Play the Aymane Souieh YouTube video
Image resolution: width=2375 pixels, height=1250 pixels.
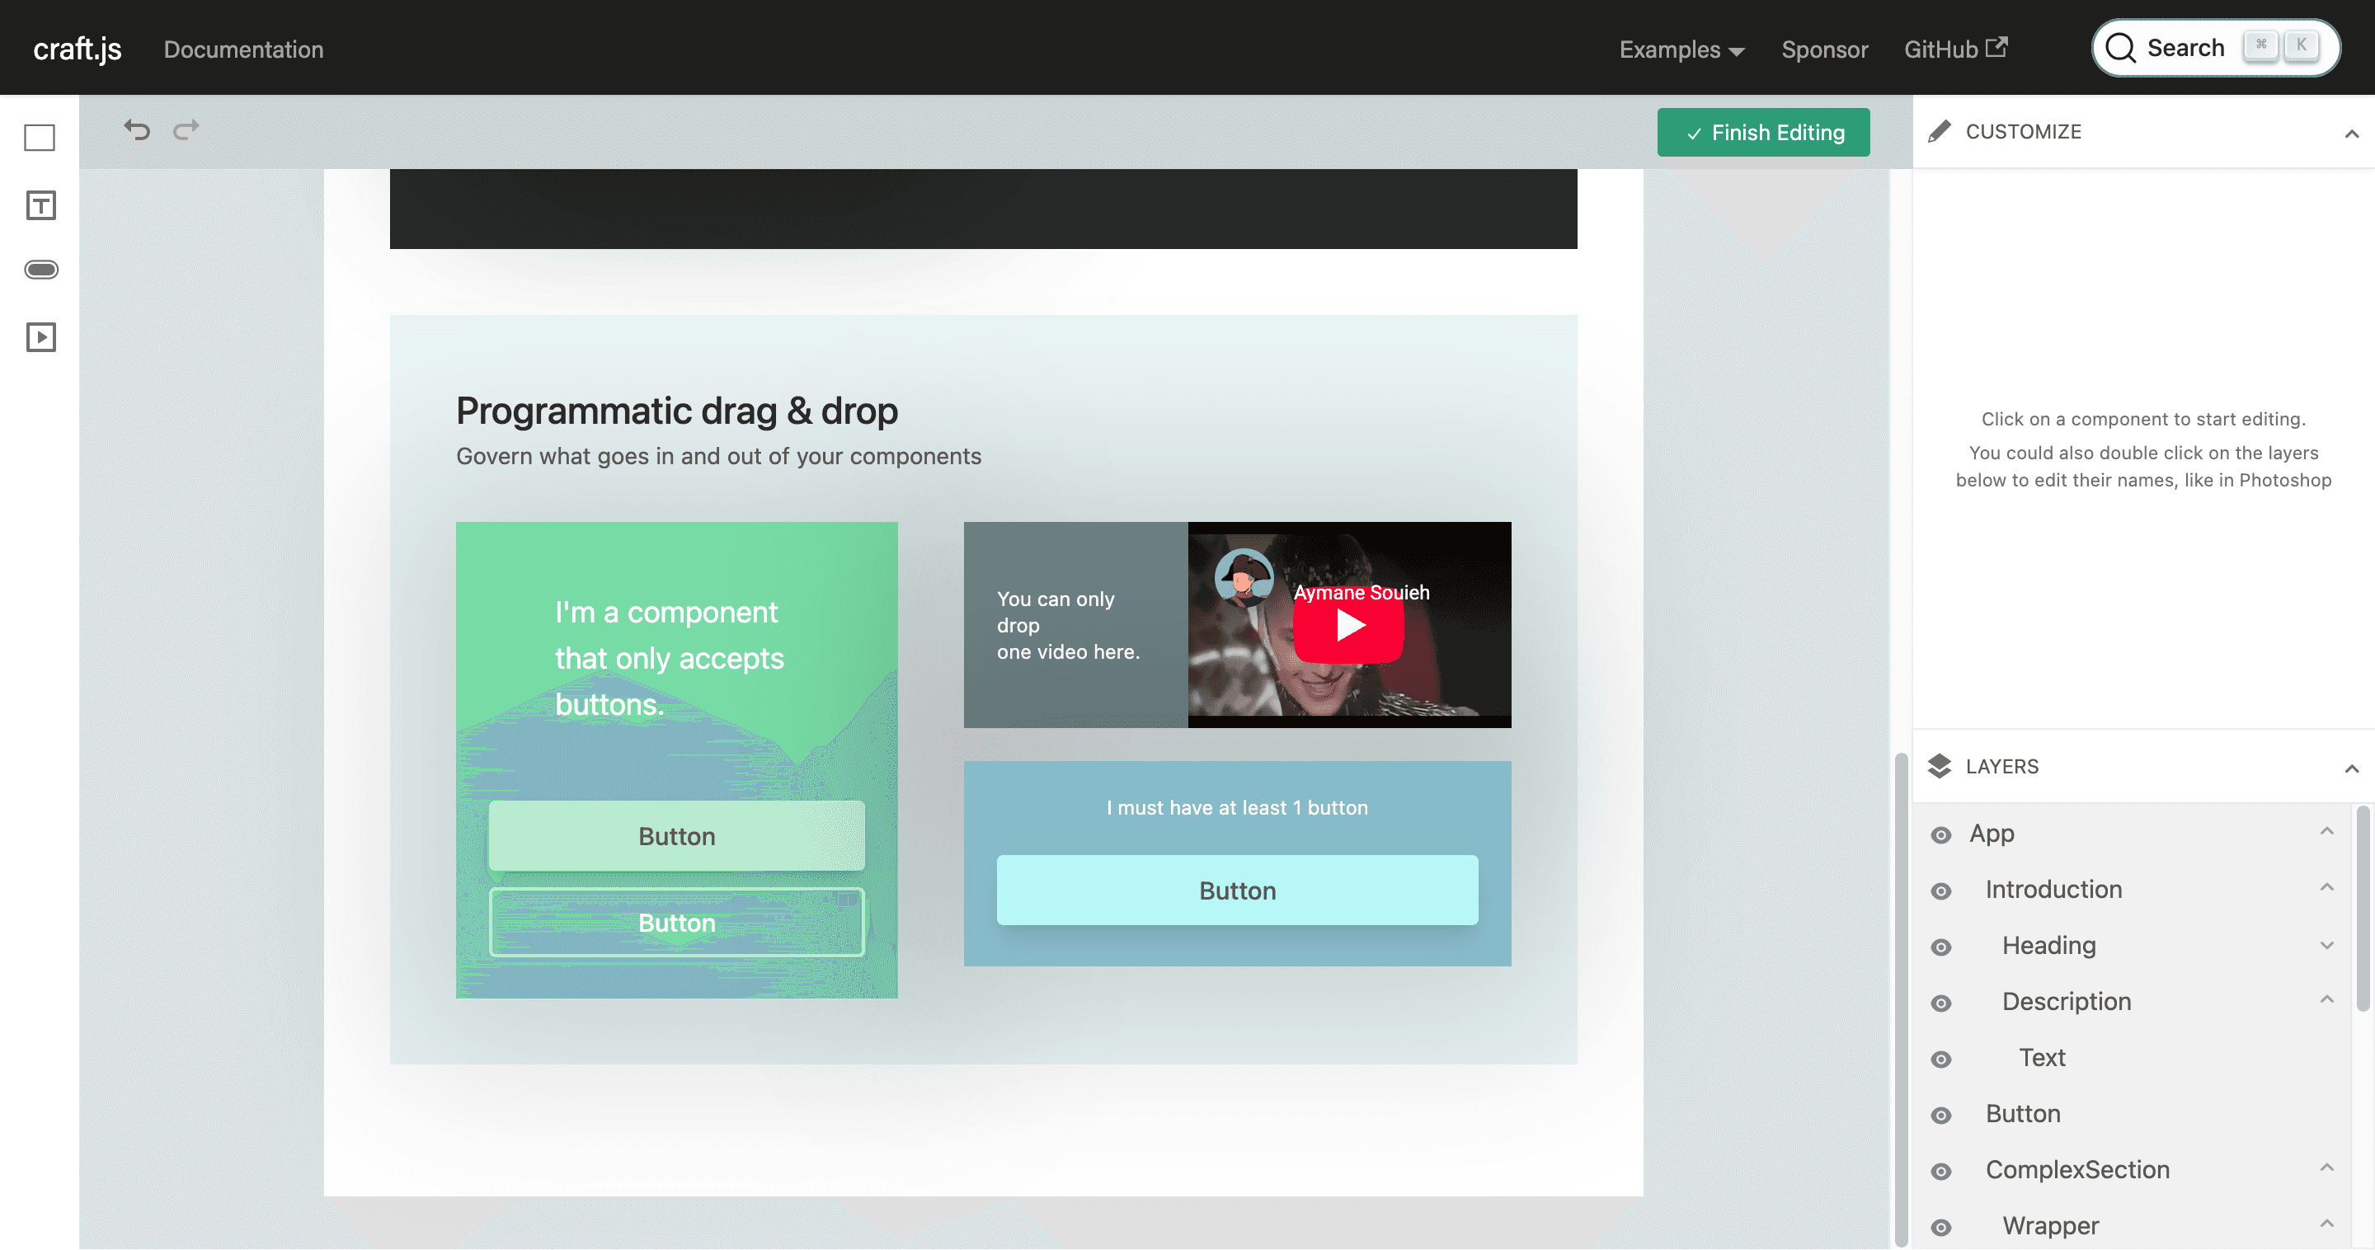(1349, 626)
